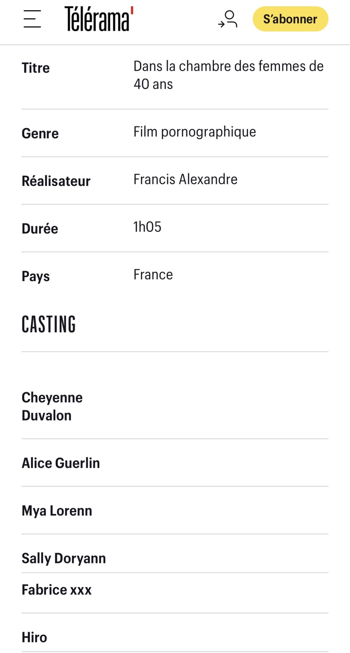This screenshot has height=653, width=350.
Task: Click the film title text
Action: pyautogui.click(x=229, y=75)
